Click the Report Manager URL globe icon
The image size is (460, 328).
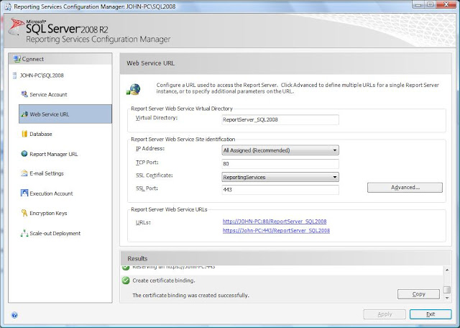tap(24, 154)
